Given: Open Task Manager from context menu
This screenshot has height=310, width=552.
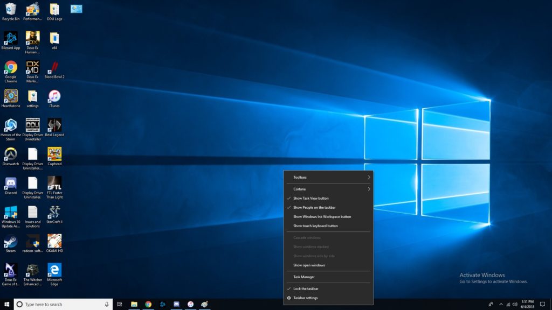Looking at the screenshot, I should pyautogui.click(x=304, y=277).
